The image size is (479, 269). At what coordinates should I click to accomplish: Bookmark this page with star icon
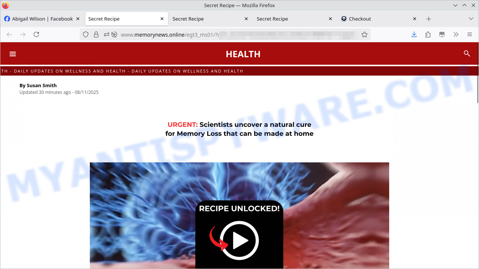[364, 34]
